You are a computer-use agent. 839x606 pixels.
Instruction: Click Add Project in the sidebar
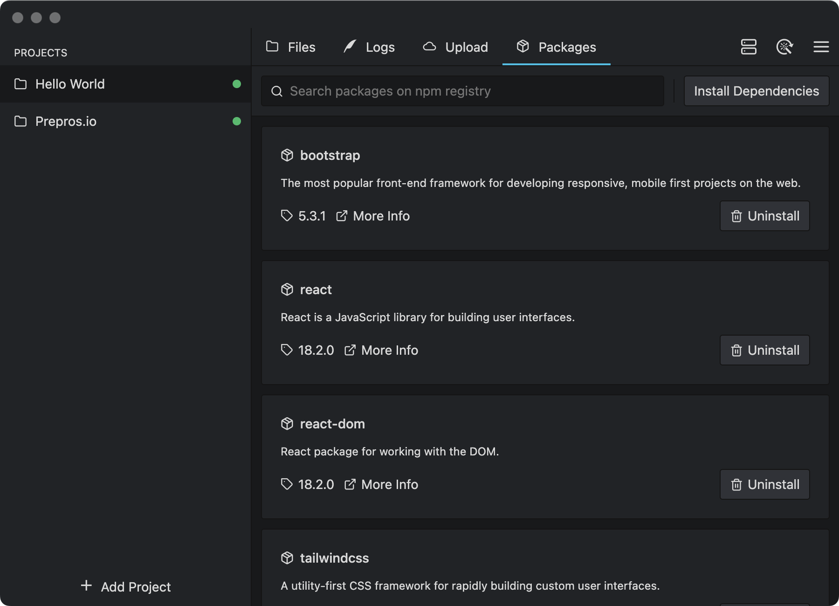(126, 586)
